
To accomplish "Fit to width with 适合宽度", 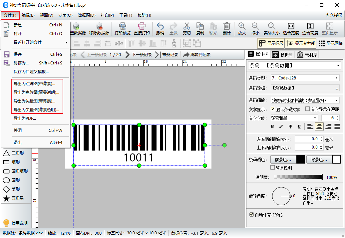I will click(x=291, y=29).
